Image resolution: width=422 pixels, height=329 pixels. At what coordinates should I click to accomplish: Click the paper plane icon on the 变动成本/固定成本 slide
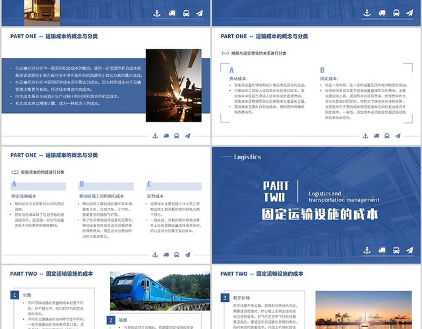click(398, 136)
